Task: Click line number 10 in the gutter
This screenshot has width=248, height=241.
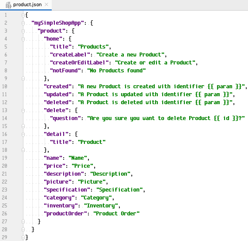Action: (4, 87)
